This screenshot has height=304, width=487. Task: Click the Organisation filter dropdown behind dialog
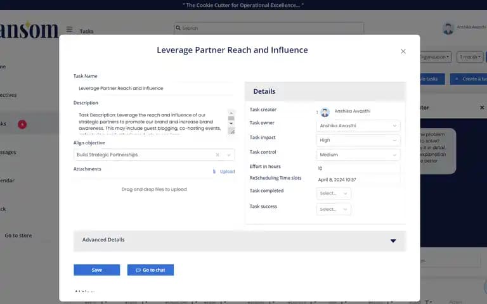pyautogui.click(x=436, y=57)
